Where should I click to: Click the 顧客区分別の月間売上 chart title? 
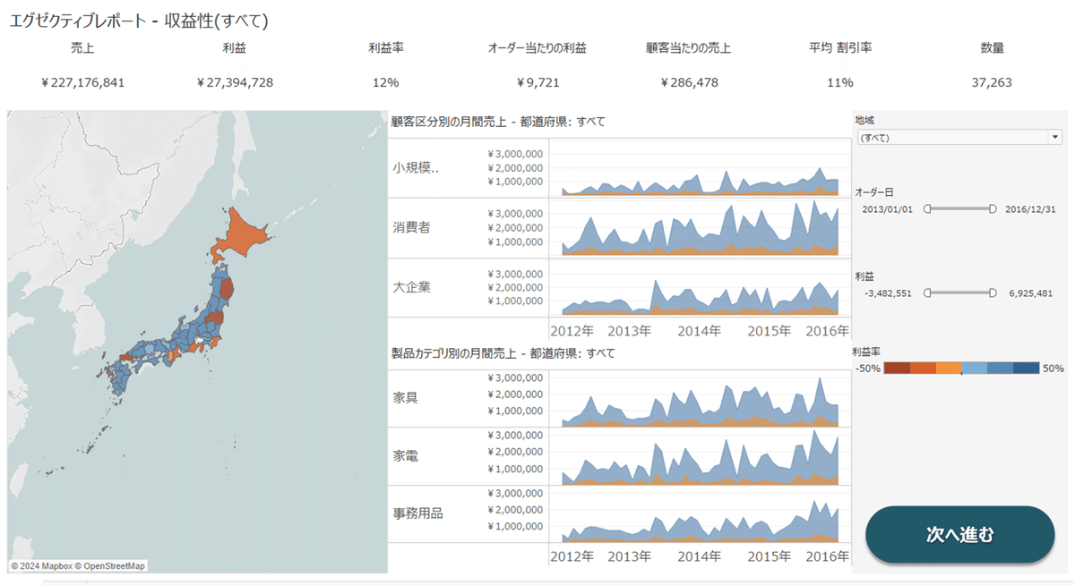pos(498,121)
